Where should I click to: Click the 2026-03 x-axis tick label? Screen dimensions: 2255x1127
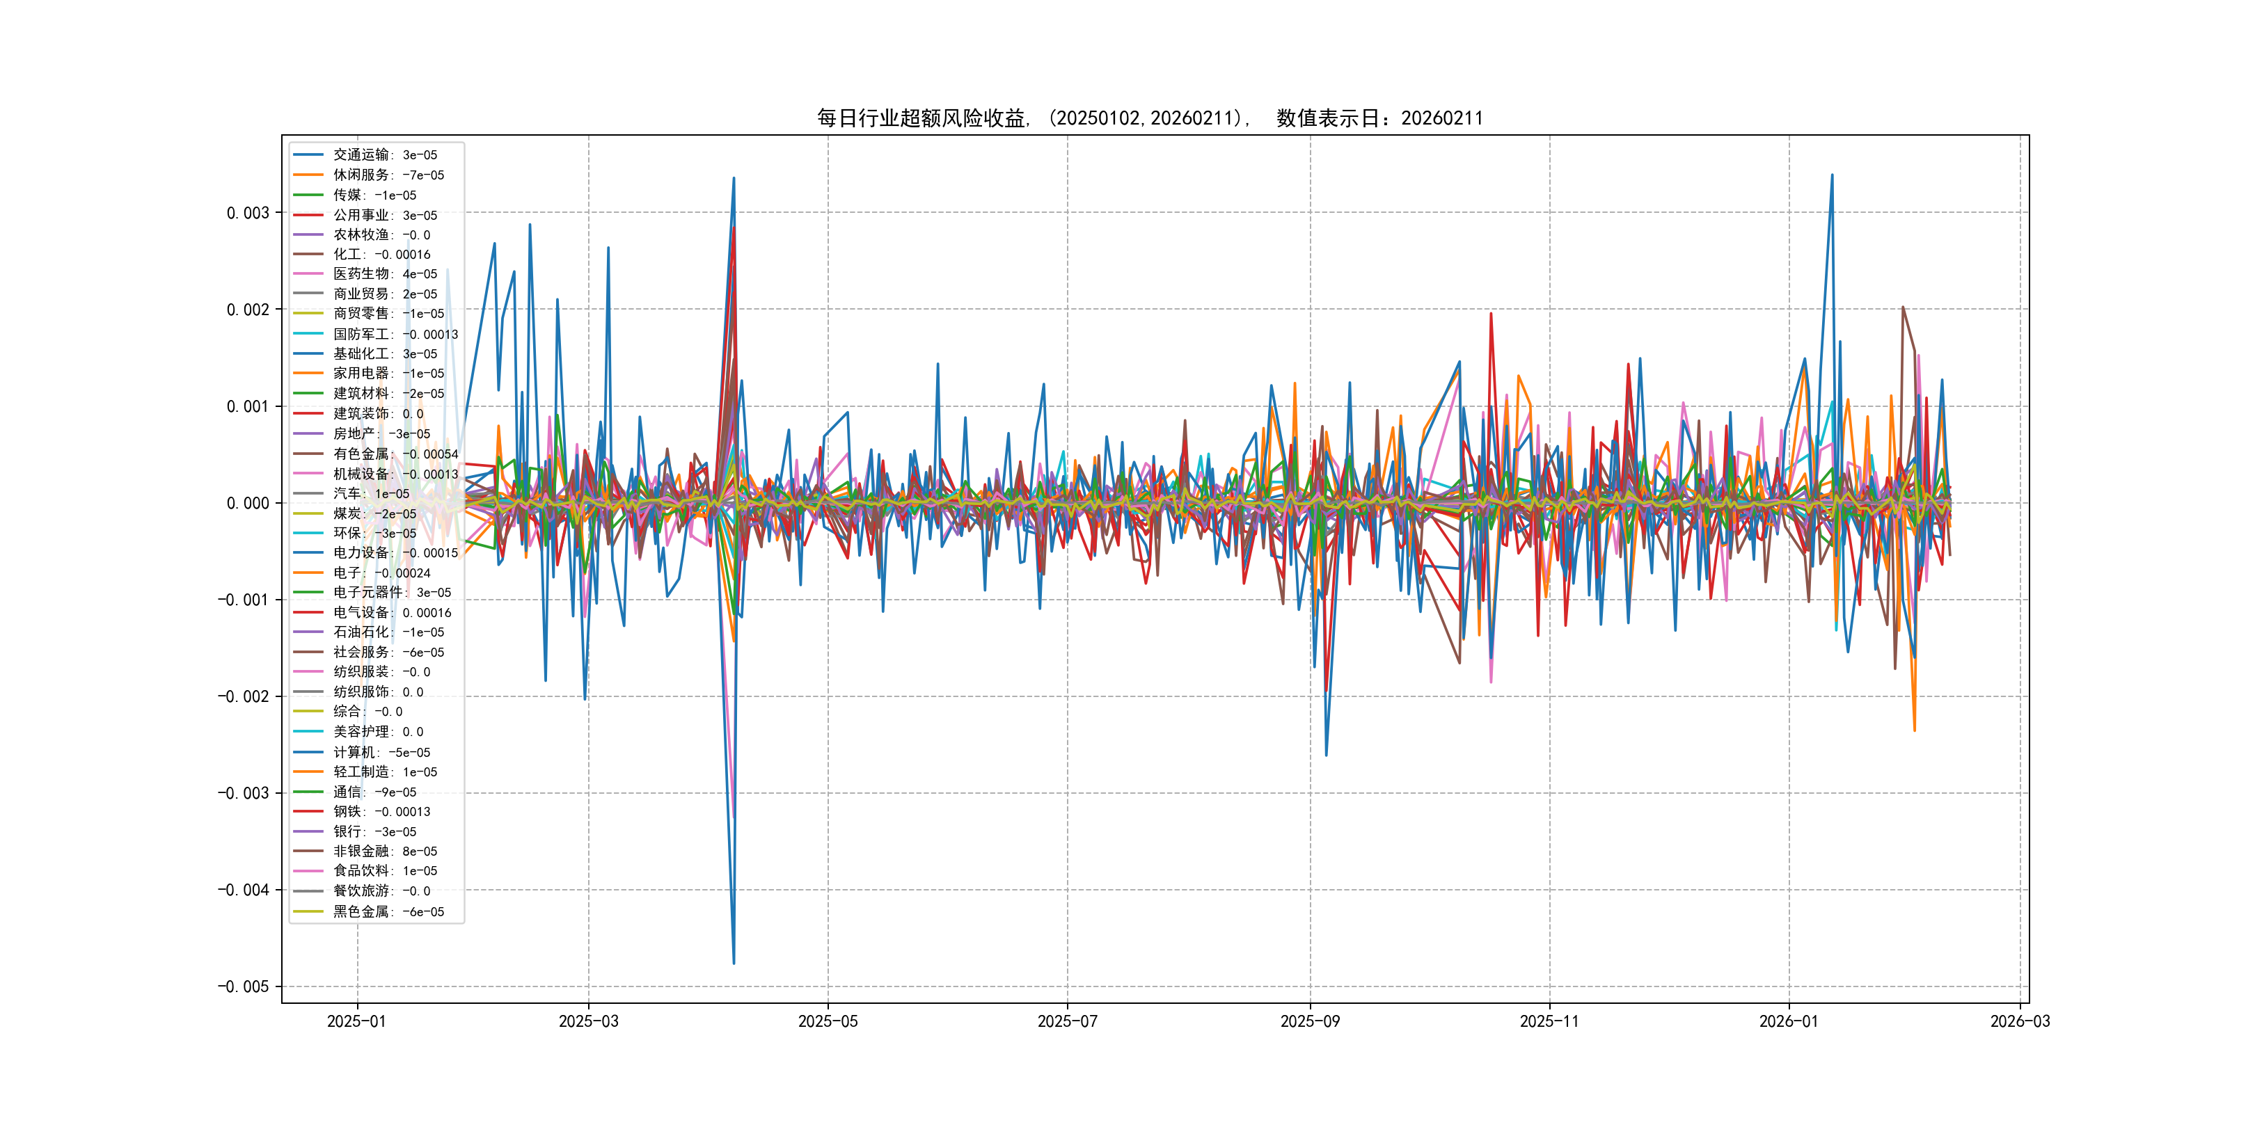point(2020,1022)
